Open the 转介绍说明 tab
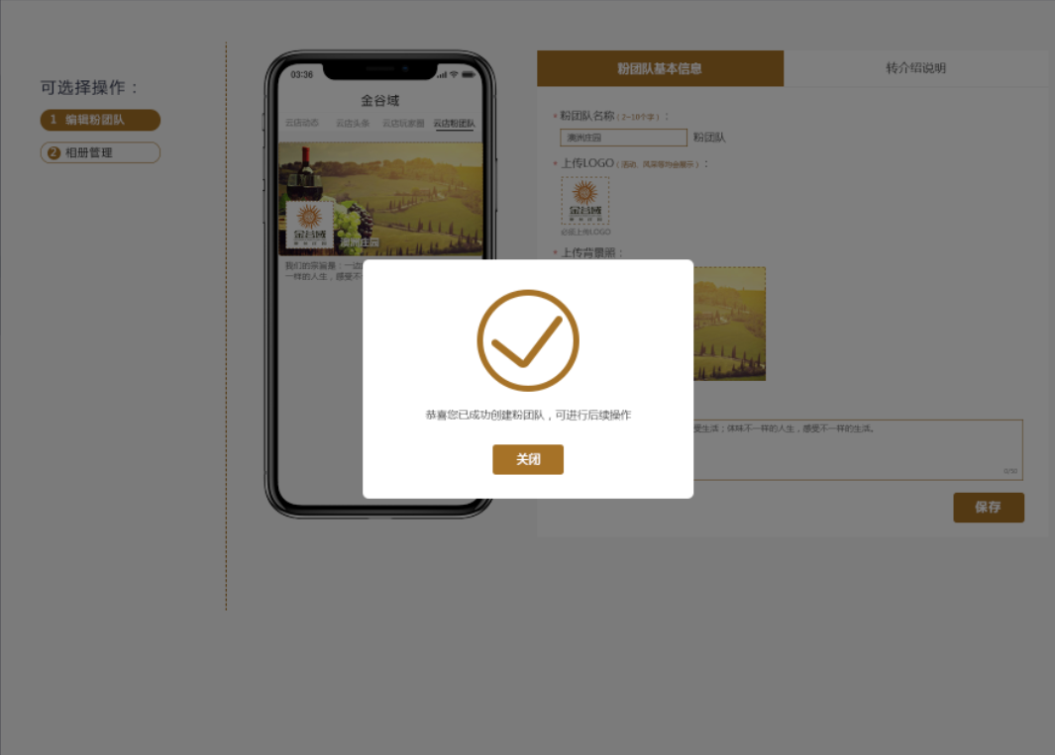The width and height of the screenshot is (1055, 755). point(915,68)
